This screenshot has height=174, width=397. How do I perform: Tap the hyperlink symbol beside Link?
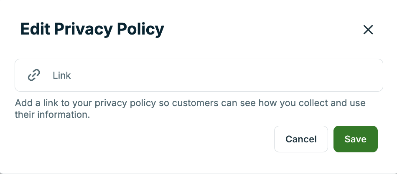[x=33, y=75]
